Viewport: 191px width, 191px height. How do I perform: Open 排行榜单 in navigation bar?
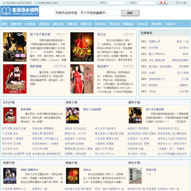pos(157,24)
